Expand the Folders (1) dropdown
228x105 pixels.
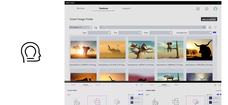pos(80,27)
